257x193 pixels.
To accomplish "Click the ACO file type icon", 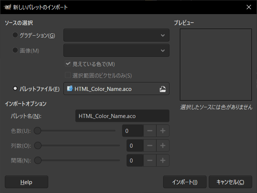I will click(70, 88).
